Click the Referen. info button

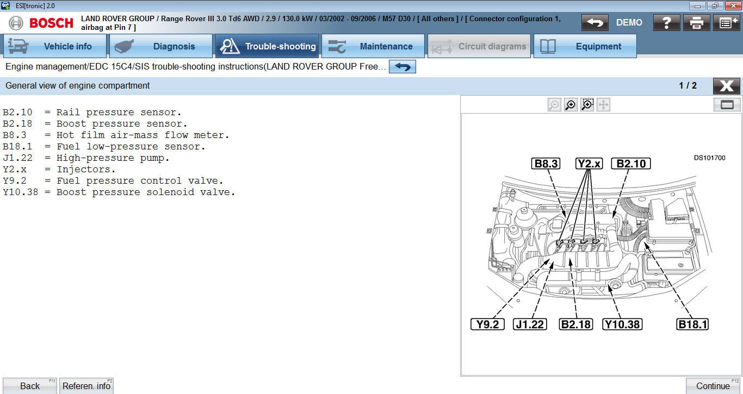point(86,386)
